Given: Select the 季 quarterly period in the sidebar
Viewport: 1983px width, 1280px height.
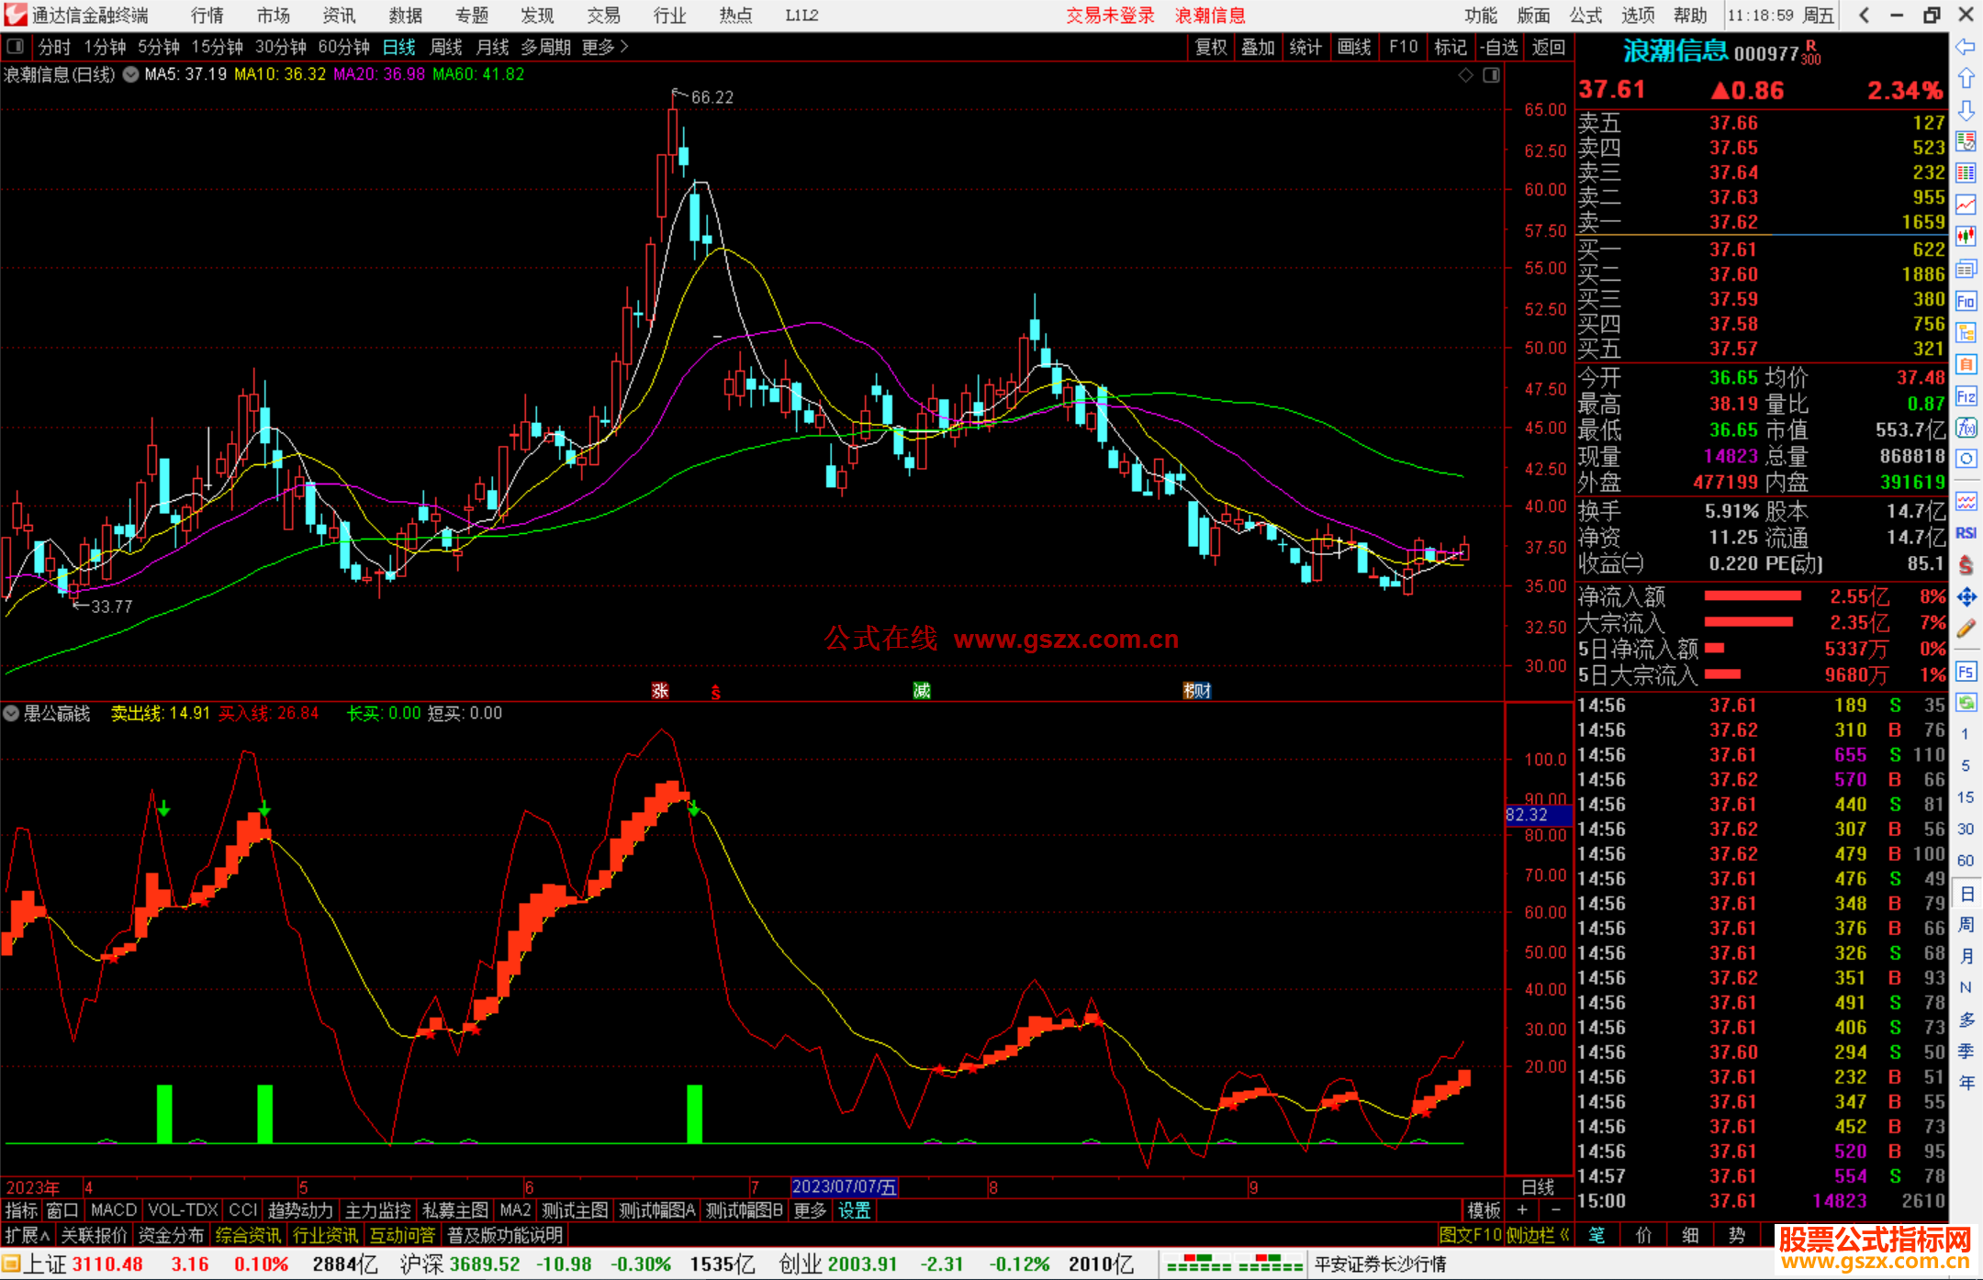Looking at the screenshot, I should tap(1966, 1052).
